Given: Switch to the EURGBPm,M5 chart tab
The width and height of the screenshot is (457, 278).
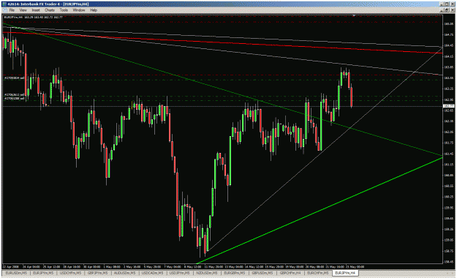Looking at the screenshot, I should click(x=234, y=273).
